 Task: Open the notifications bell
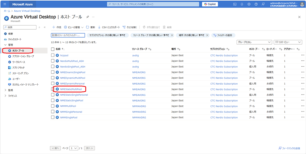[x=242, y=4]
